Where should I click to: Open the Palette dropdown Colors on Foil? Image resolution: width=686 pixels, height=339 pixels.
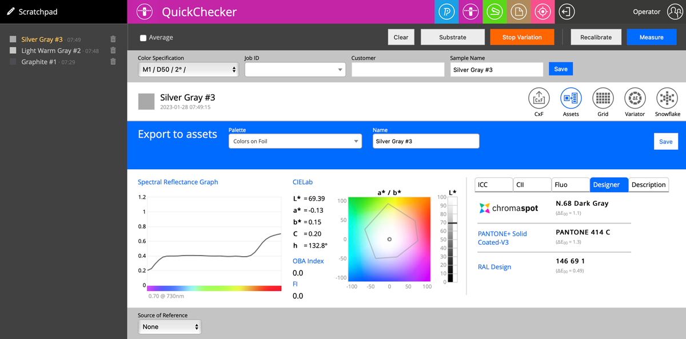coord(295,141)
